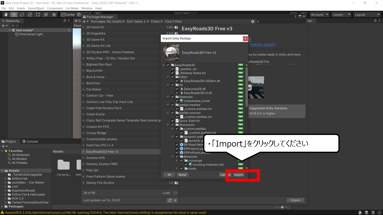Click Package Manager Import button bottom right

295,200
